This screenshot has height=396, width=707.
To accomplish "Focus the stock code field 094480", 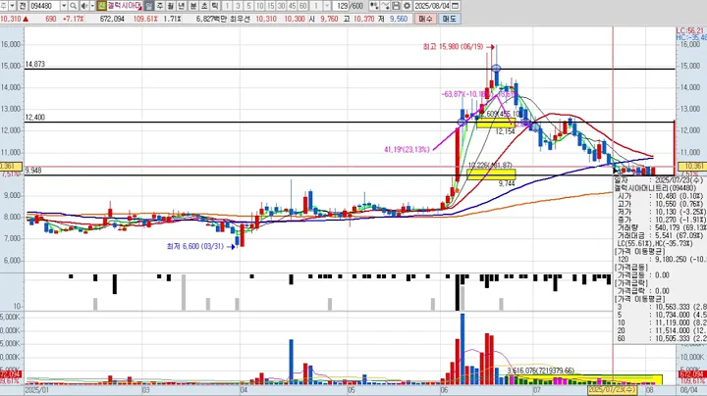I will tap(44, 6).
